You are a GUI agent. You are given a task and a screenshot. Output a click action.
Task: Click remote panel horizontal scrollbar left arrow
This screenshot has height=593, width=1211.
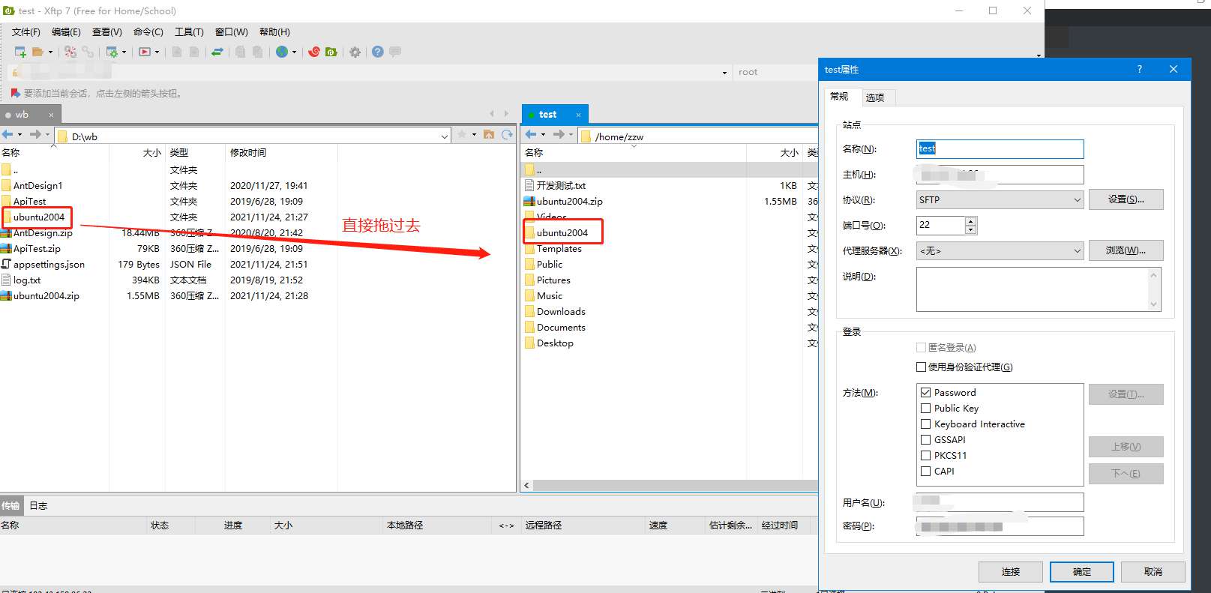(527, 485)
